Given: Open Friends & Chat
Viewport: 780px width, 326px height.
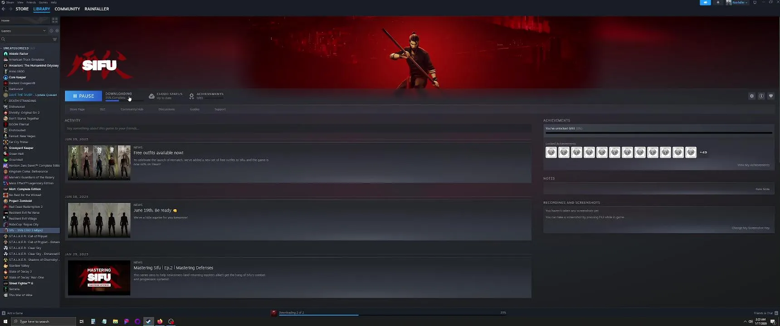Looking at the screenshot, I should (765, 313).
